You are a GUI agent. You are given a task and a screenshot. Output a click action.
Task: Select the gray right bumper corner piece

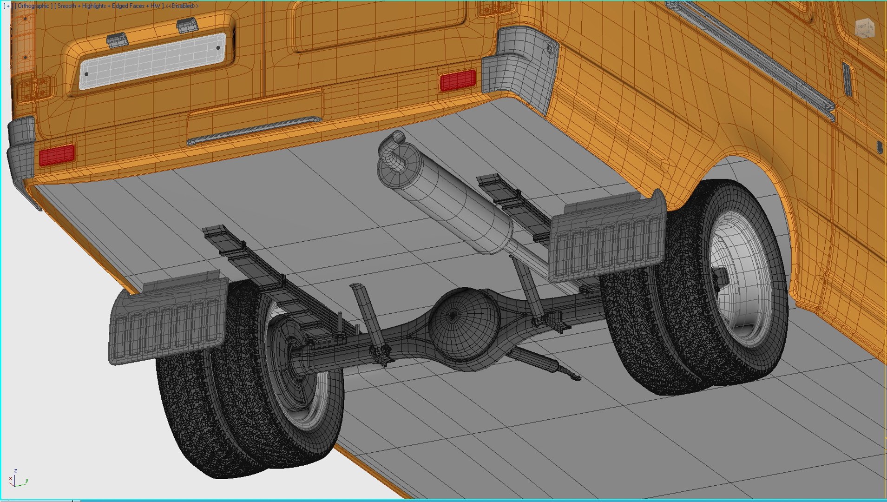(x=519, y=65)
